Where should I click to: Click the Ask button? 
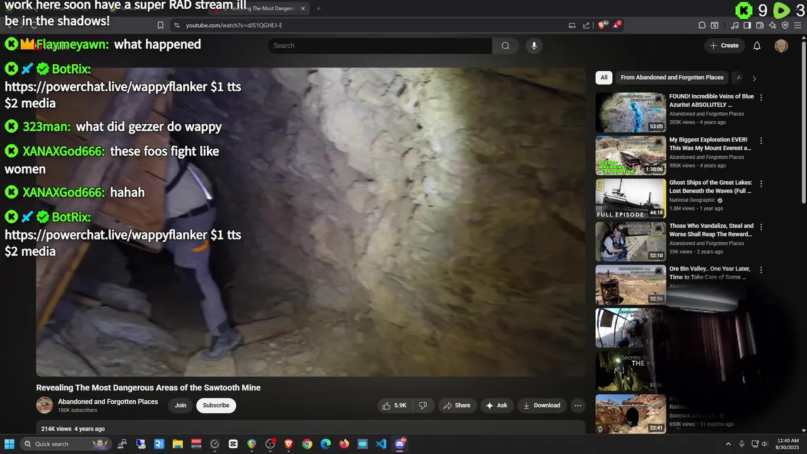point(496,405)
